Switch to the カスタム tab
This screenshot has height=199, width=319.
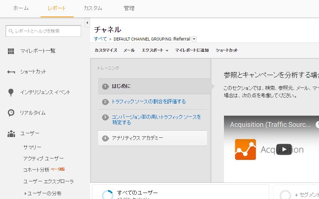coord(93,8)
